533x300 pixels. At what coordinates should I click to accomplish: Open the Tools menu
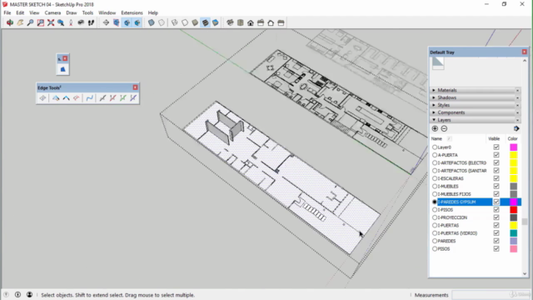coord(87,13)
